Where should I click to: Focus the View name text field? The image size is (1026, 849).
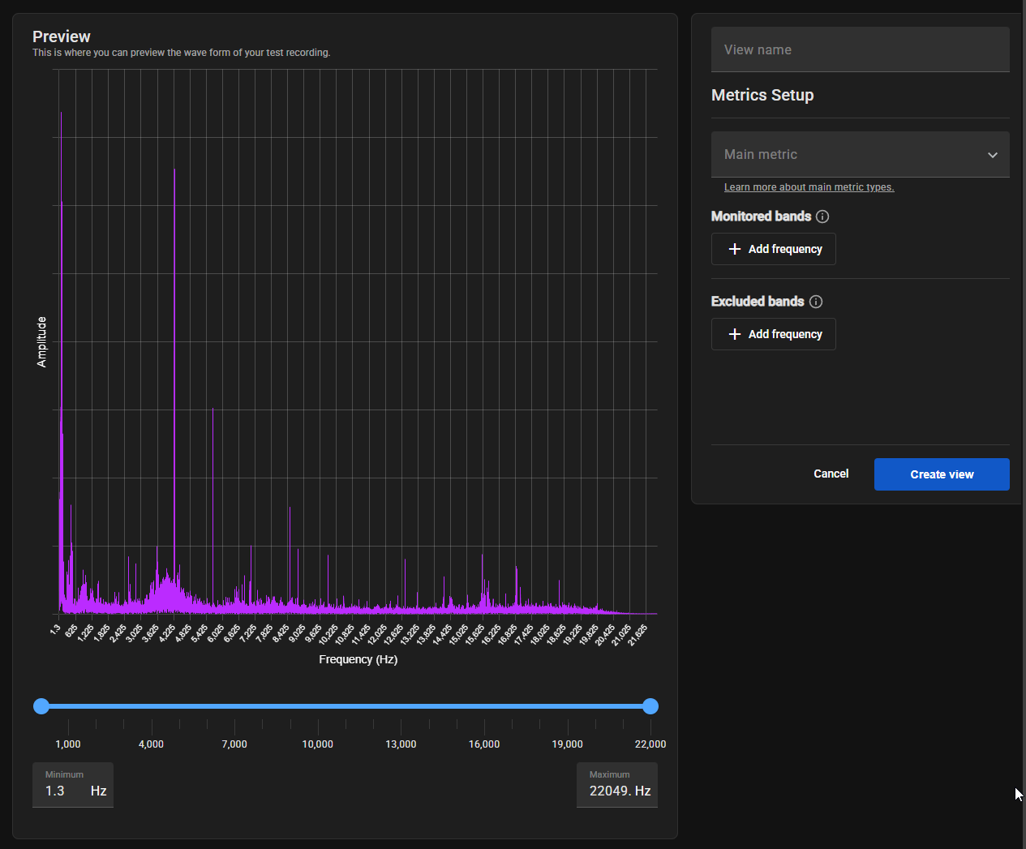860,49
